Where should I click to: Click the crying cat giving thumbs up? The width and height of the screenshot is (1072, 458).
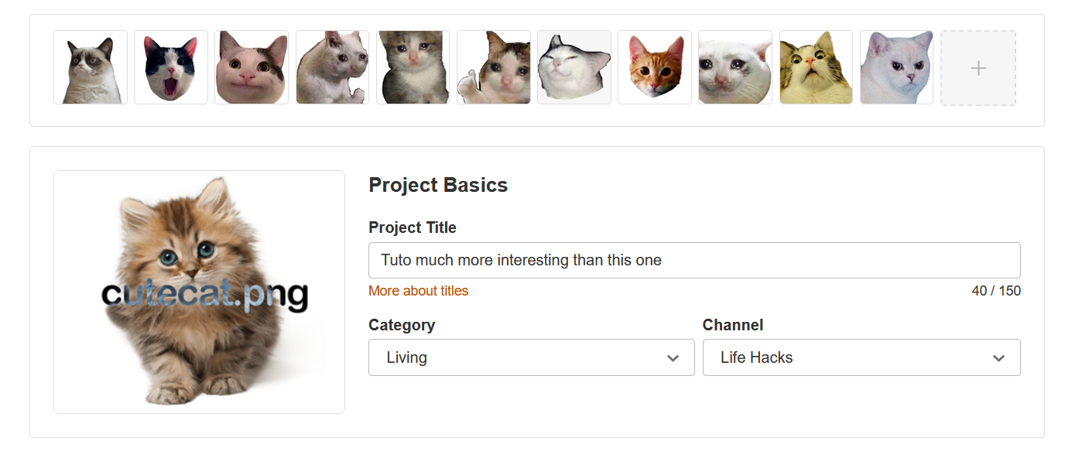pyautogui.click(x=494, y=67)
